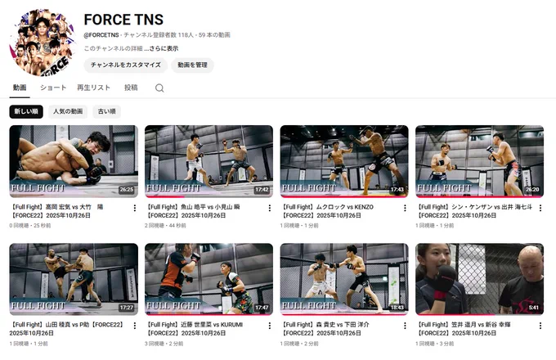This screenshot has width=556, height=360.
Task: Click チャンネルをカスタマイズ button
Action: point(126,65)
